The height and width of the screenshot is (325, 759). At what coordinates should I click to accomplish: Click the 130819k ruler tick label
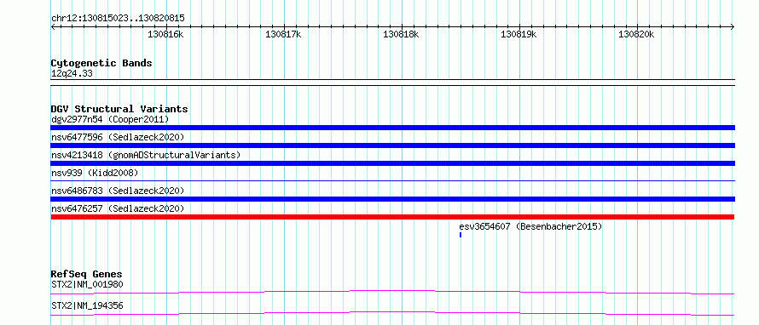tap(519, 34)
